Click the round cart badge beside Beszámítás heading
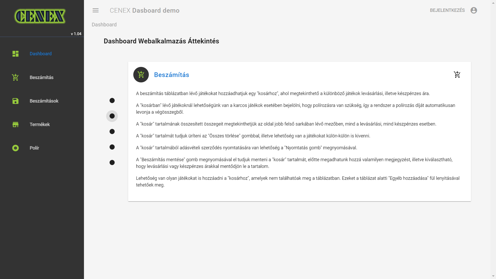Screen dimensions: 496x279 (x=141, y=75)
